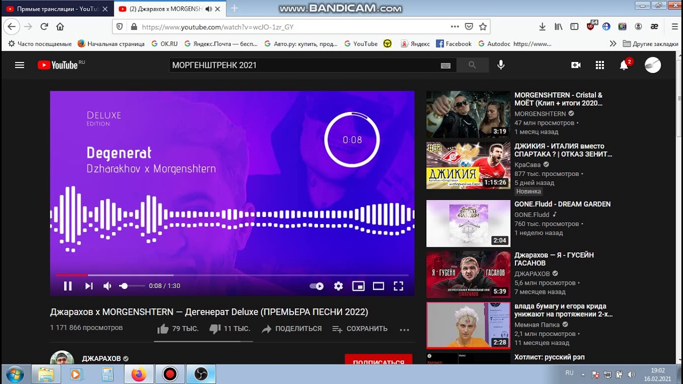Mute the video player volume
Screen dimensions: 683x384
[107, 286]
